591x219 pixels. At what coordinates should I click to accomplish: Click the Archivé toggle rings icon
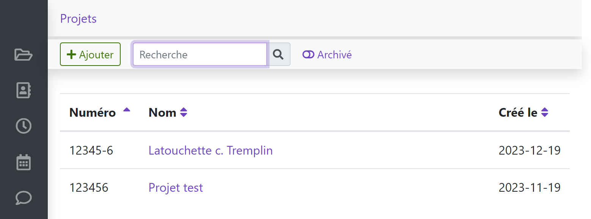coord(308,55)
